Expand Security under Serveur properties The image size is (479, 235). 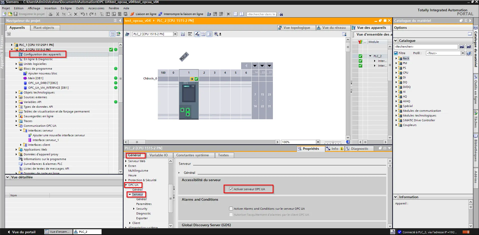(x=134, y=209)
